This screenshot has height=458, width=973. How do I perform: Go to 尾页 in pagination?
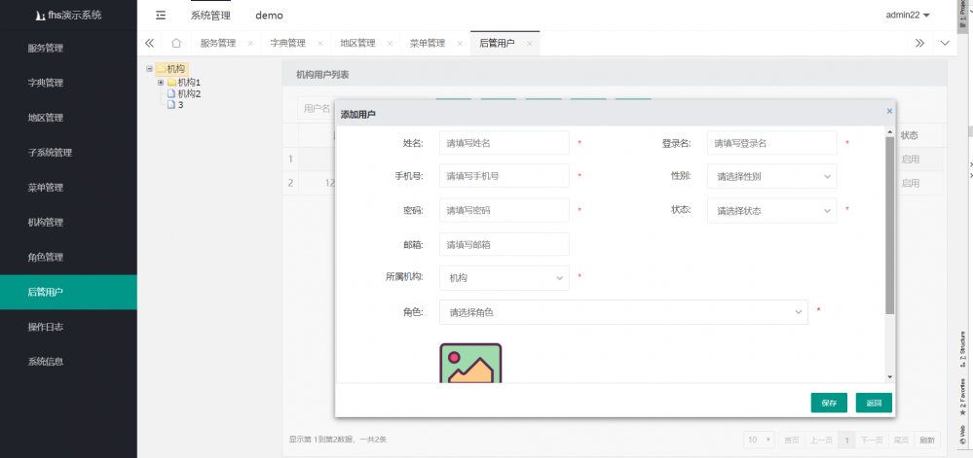[901, 440]
